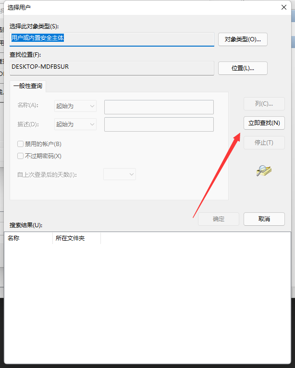Close the 选择用户 dialog window
The width and height of the screenshot is (295, 368).
284,7
